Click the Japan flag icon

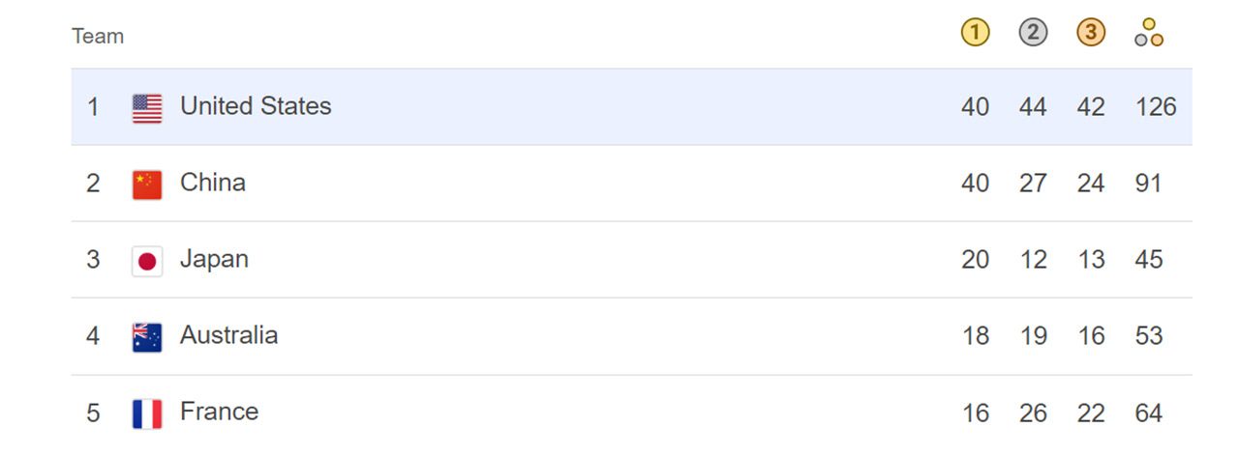click(x=147, y=261)
